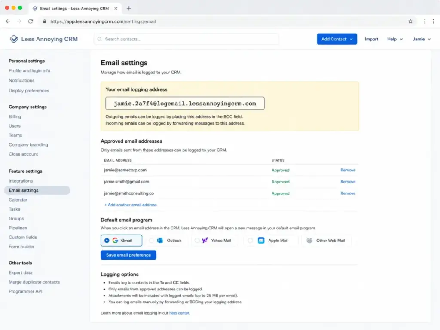440x330 pixels.
Task: Click Add another email address link
Action: point(131,205)
